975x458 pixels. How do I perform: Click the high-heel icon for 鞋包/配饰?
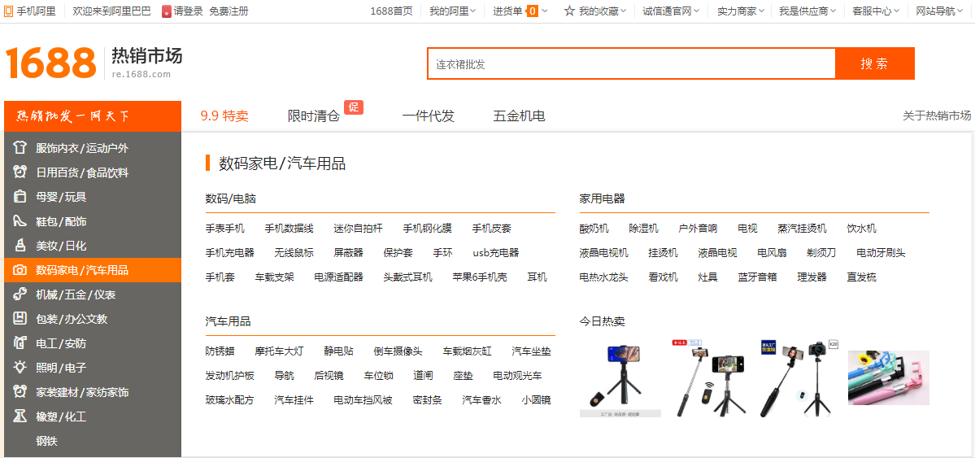point(20,221)
